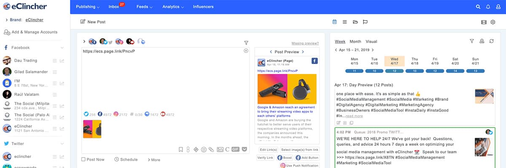
Task: Add an image via the picture icon
Action: coord(220,149)
